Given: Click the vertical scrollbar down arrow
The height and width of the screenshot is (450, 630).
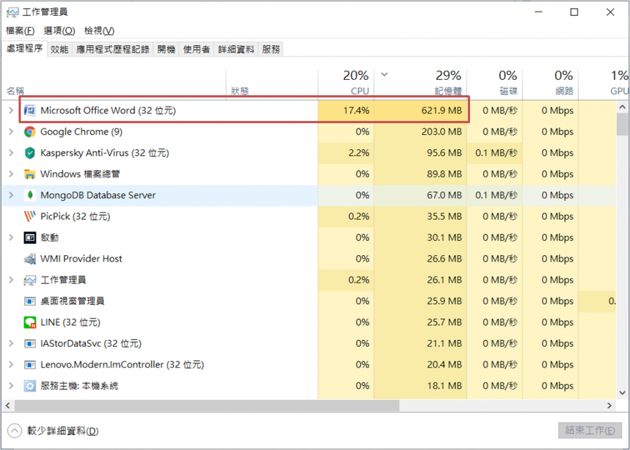Looking at the screenshot, I should 623,393.
